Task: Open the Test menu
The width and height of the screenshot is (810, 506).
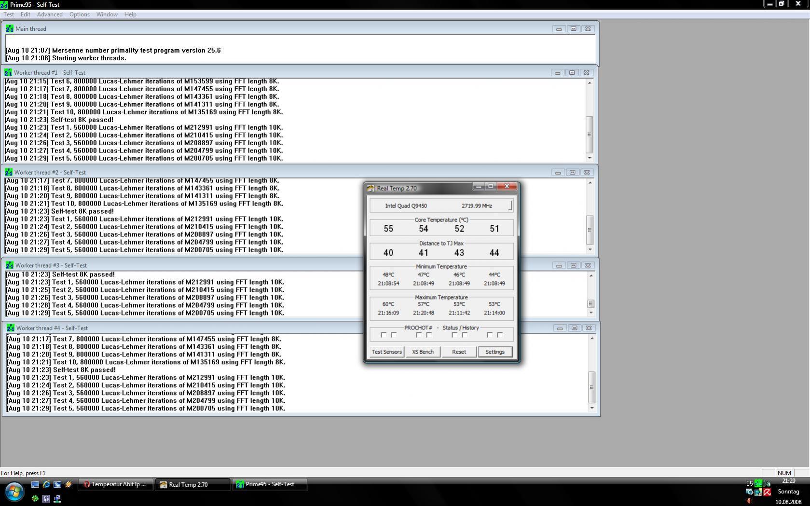Action: coord(9,14)
